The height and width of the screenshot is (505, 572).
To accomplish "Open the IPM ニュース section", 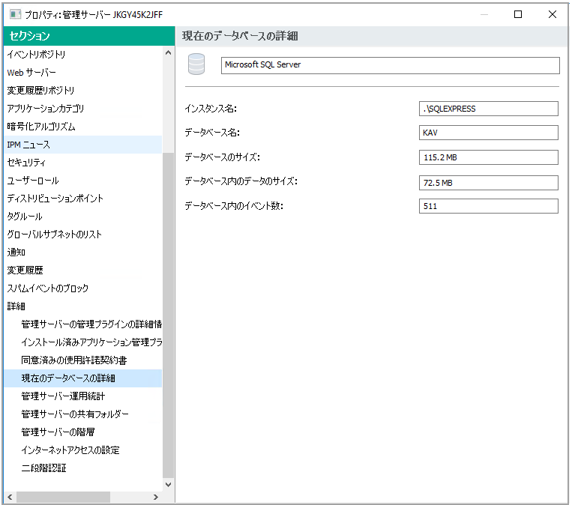I will (28, 145).
